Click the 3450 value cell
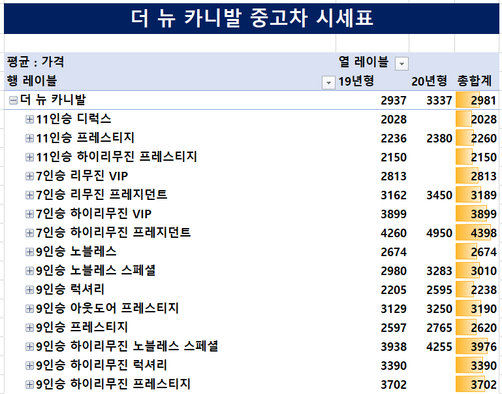 click(x=439, y=195)
